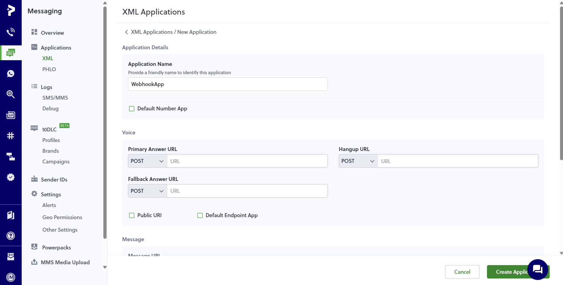The height and width of the screenshot is (285, 563).
Task: Tick the Public URI checkbox
Action: (132, 215)
